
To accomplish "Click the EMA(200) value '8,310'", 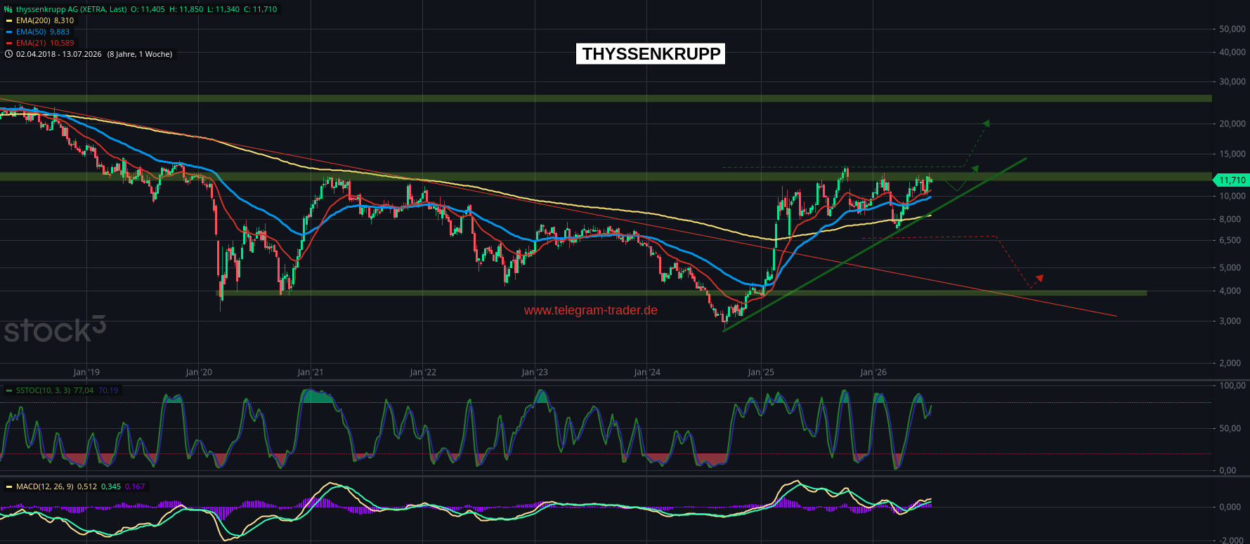I will pos(64,20).
